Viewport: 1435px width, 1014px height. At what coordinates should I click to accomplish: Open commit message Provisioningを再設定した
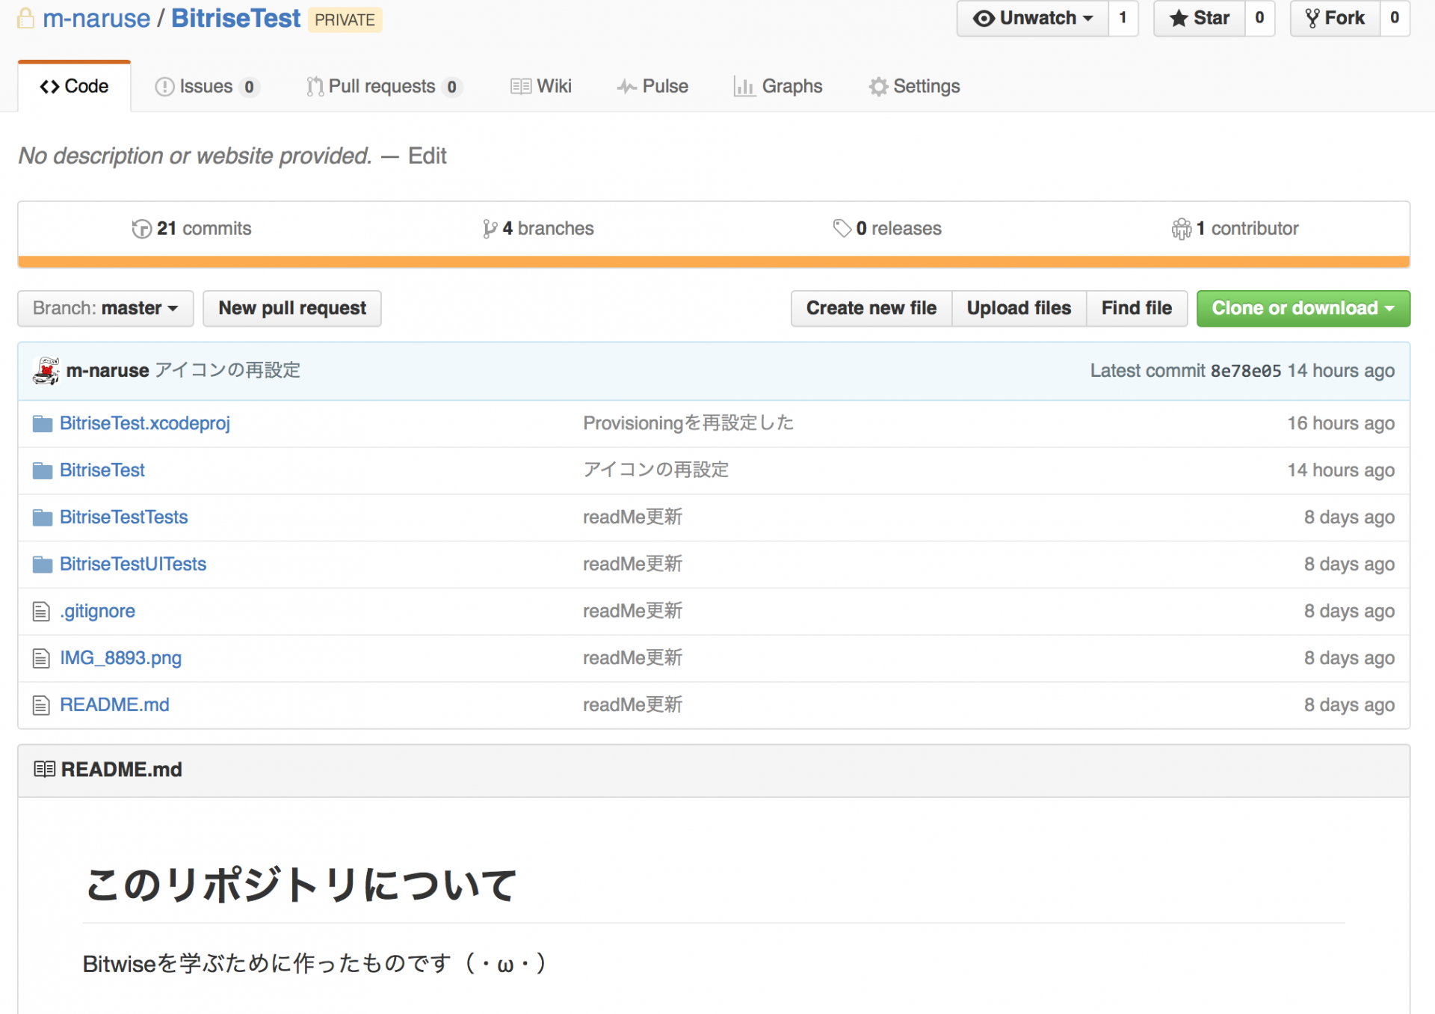[688, 424]
